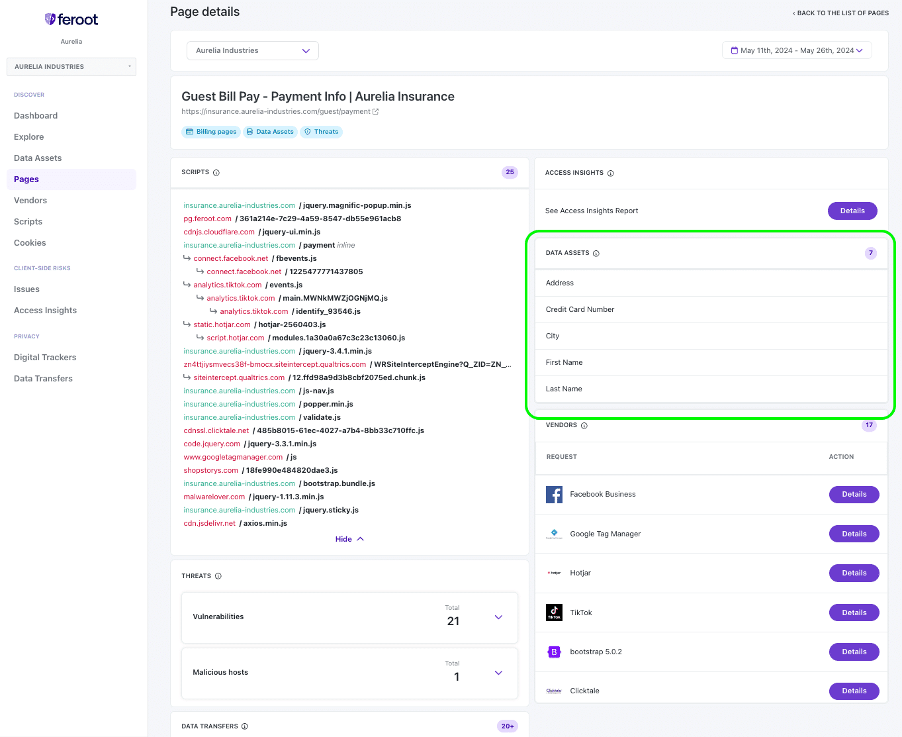
Task: Click the Vendors count badge 17
Action: [x=869, y=425]
